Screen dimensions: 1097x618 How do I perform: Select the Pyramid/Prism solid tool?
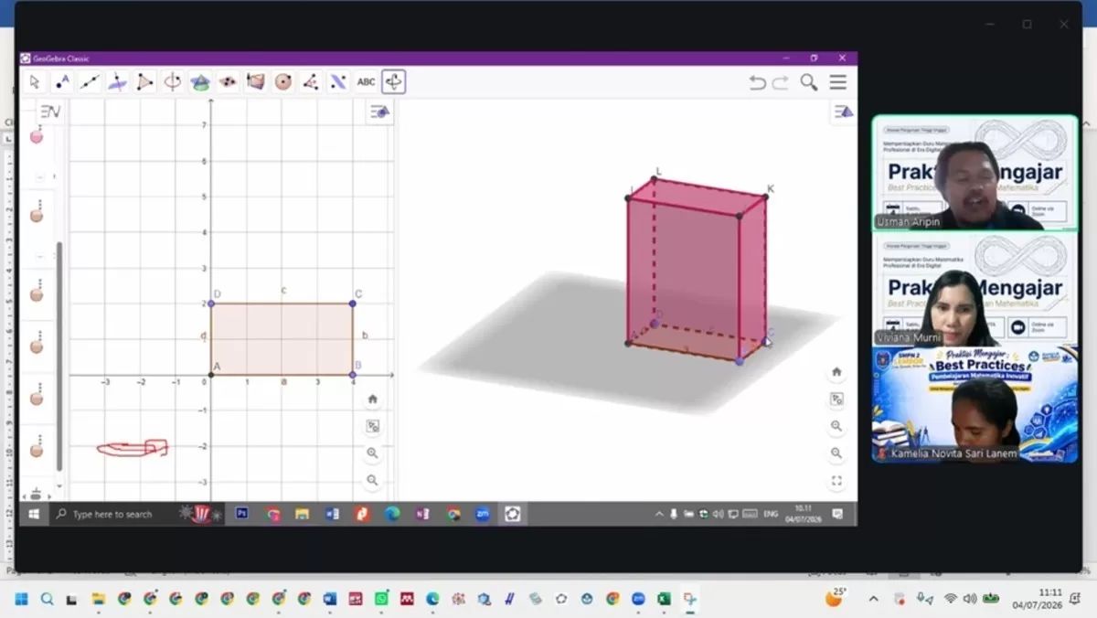click(x=255, y=82)
